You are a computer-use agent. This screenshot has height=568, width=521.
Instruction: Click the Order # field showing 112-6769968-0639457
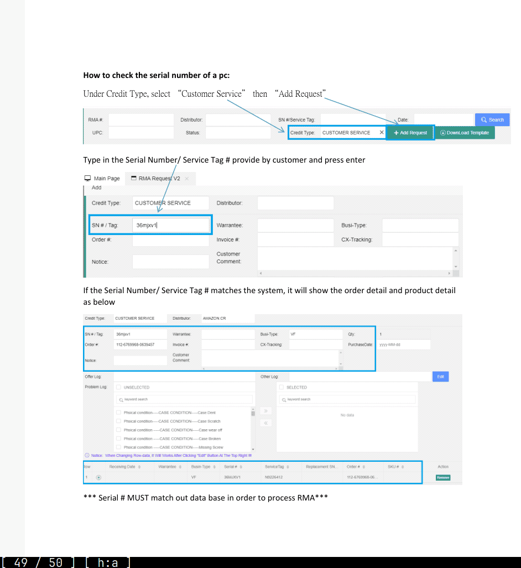coord(140,345)
